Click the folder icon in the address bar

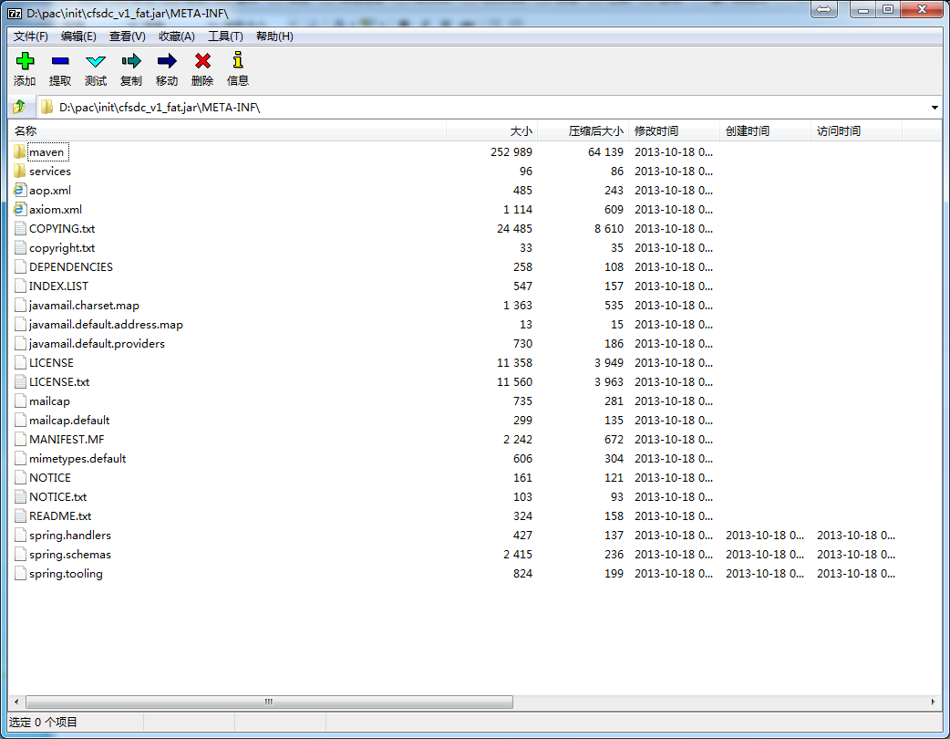[46, 108]
